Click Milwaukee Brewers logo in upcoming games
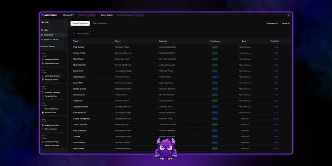The height and width of the screenshot is (166, 332). tap(43, 63)
